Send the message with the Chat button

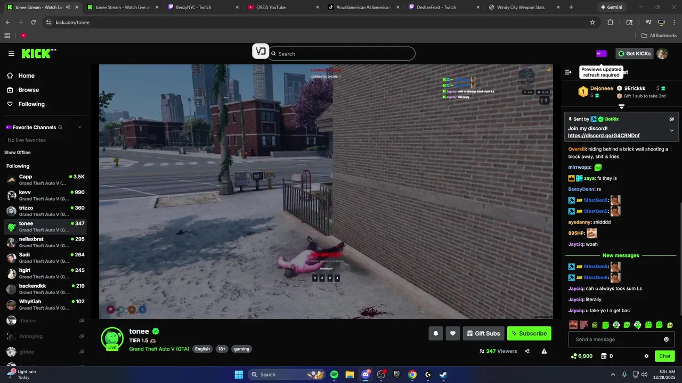click(665, 356)
